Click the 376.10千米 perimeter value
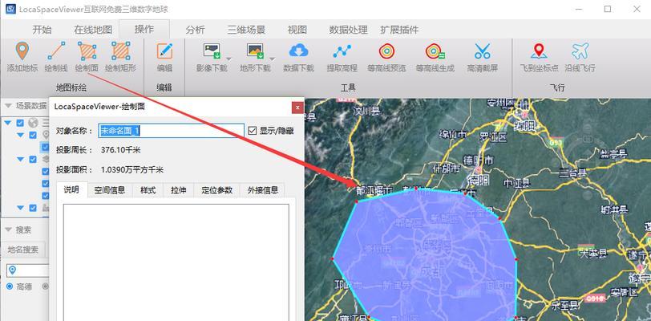 tap(120, 150)
